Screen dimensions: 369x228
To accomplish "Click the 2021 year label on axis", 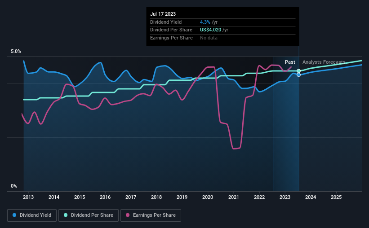I will click(233, 197).
